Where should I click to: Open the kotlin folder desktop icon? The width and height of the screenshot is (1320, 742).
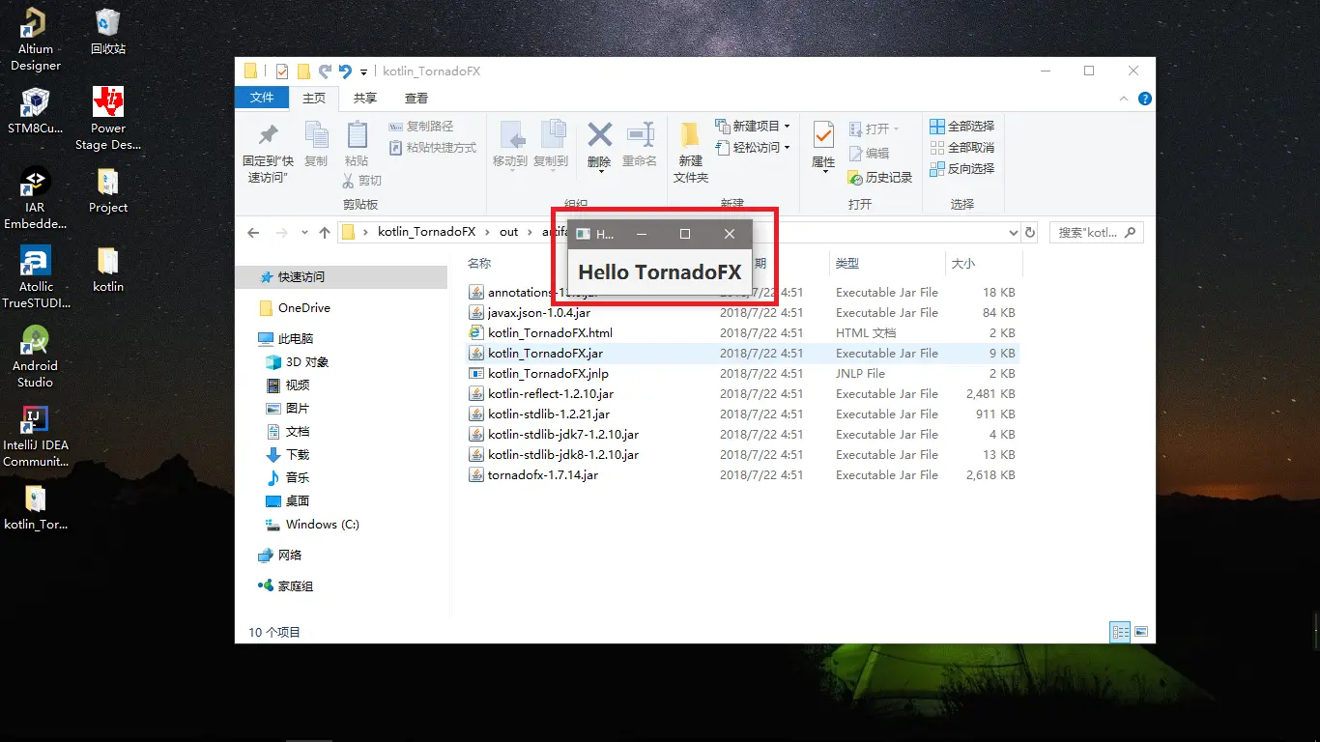[108, 270]
